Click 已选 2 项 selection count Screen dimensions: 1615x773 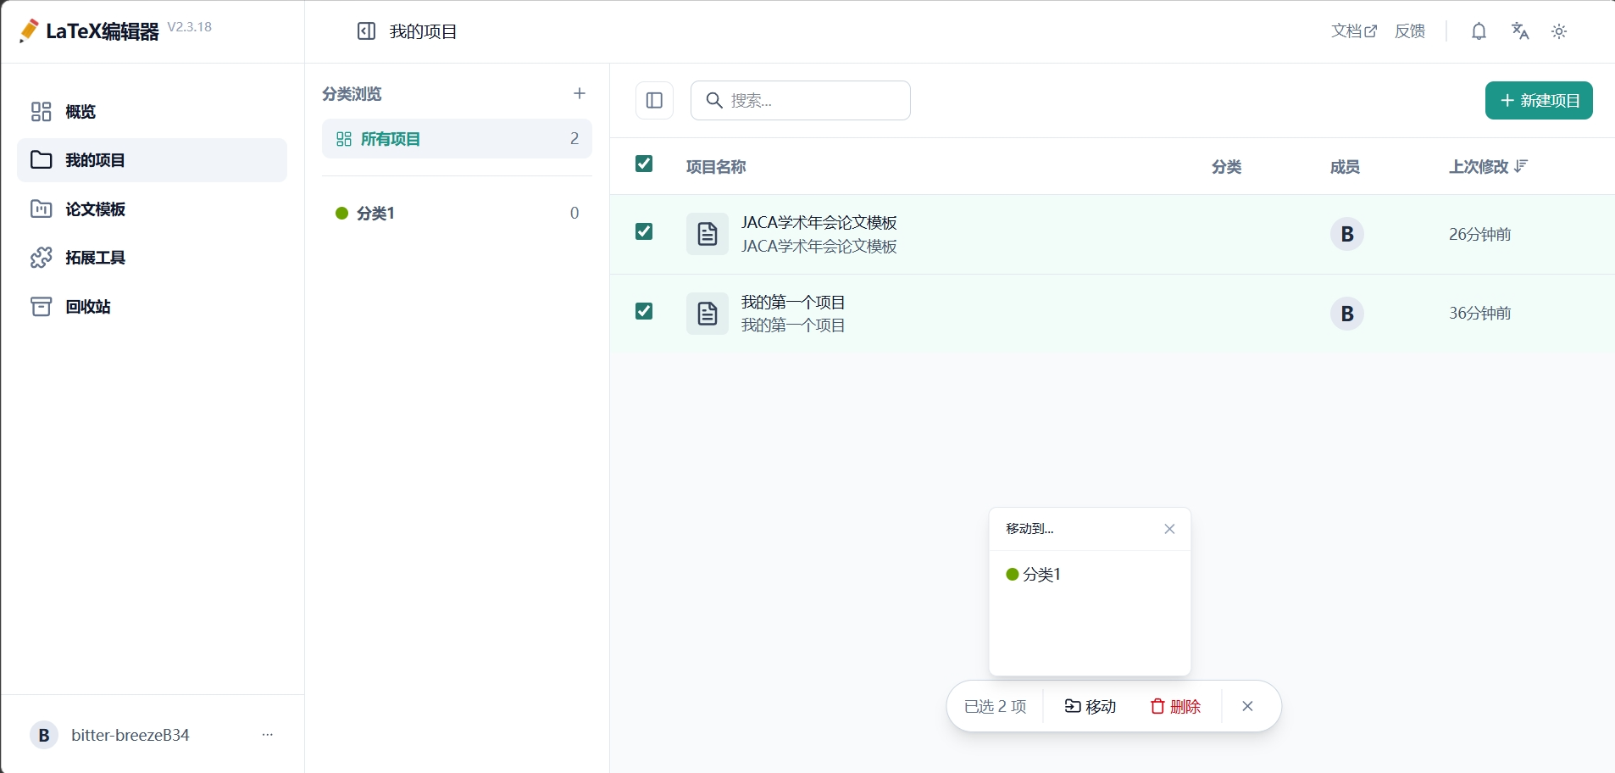point(995,706)
